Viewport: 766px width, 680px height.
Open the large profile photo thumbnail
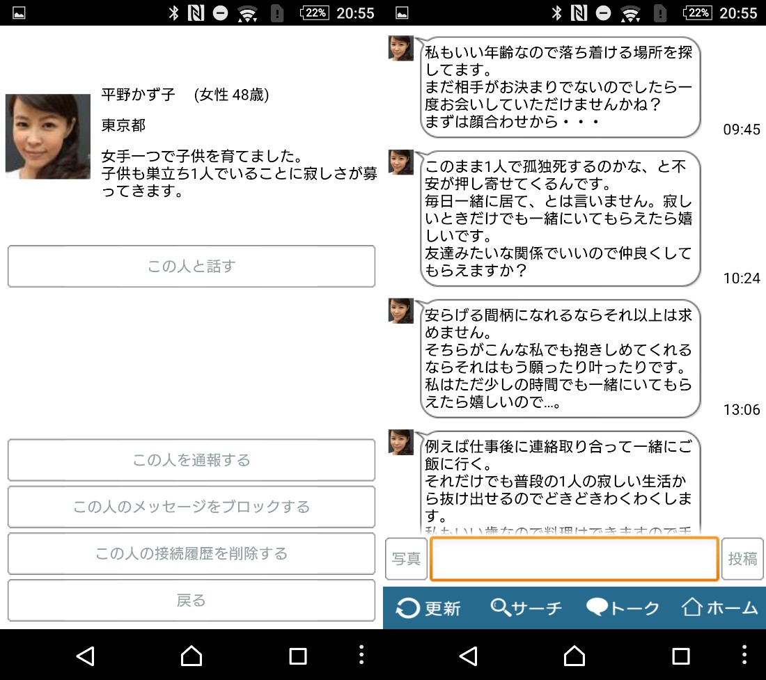[x=48, y=136]
